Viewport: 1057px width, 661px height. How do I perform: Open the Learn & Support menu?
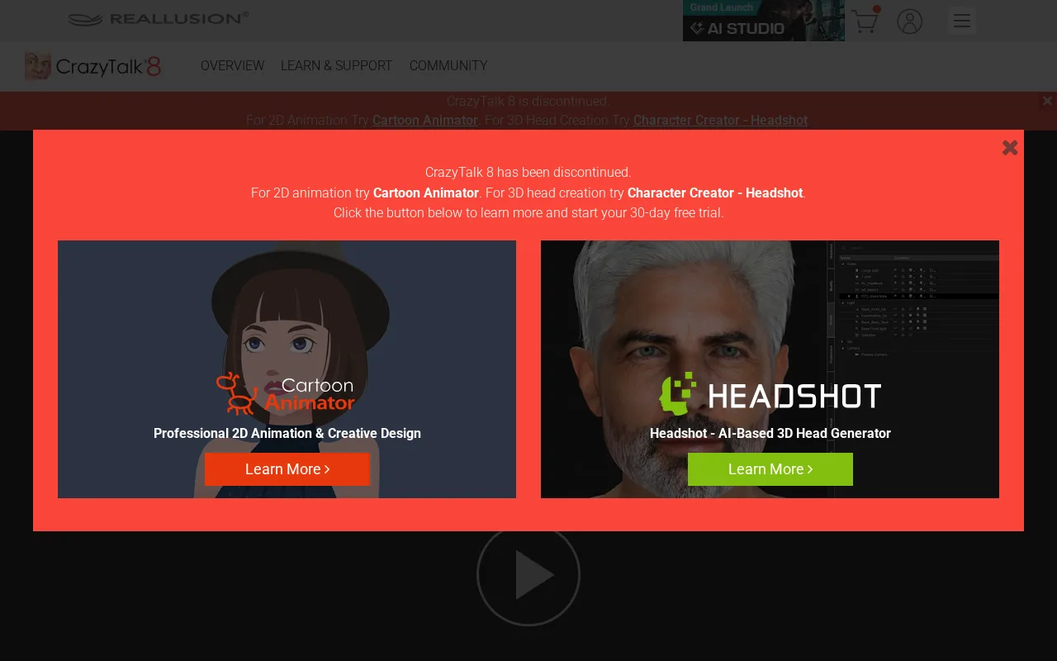tap(336, 65)
